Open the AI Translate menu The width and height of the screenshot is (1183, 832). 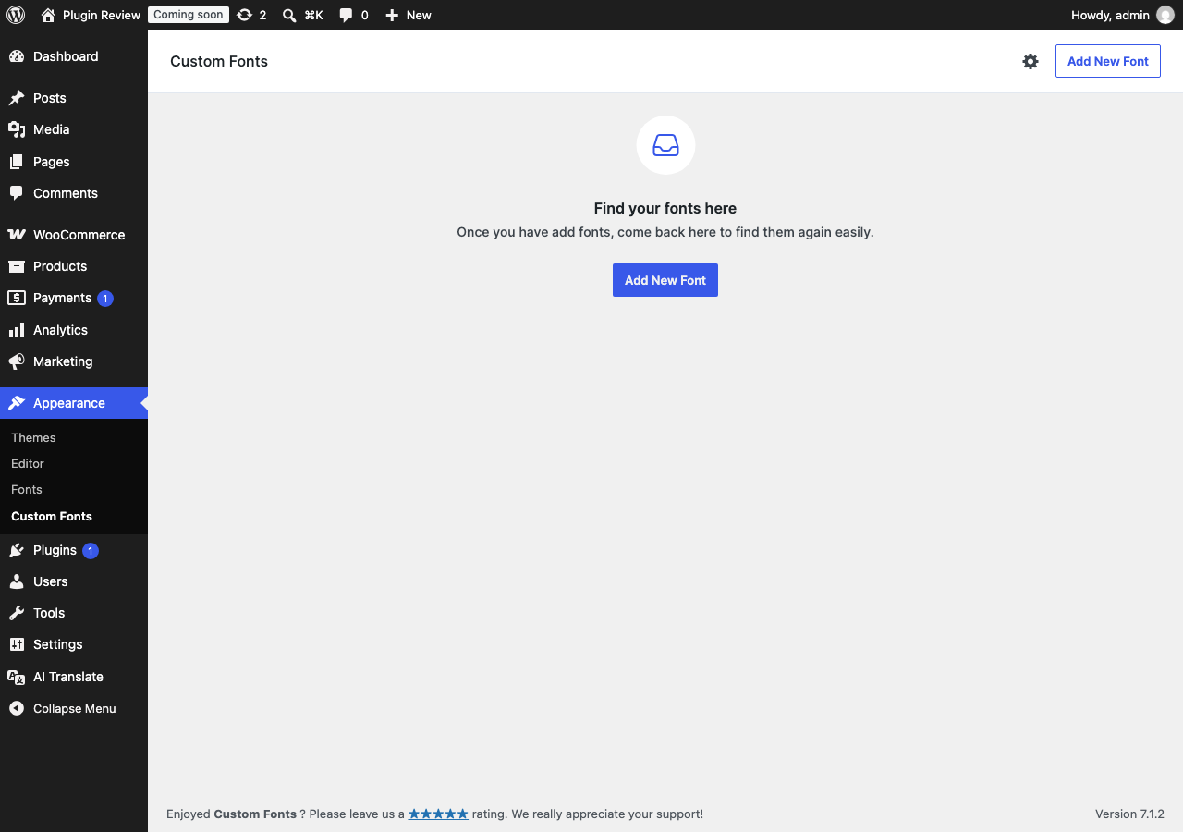(x=74, y=677)
